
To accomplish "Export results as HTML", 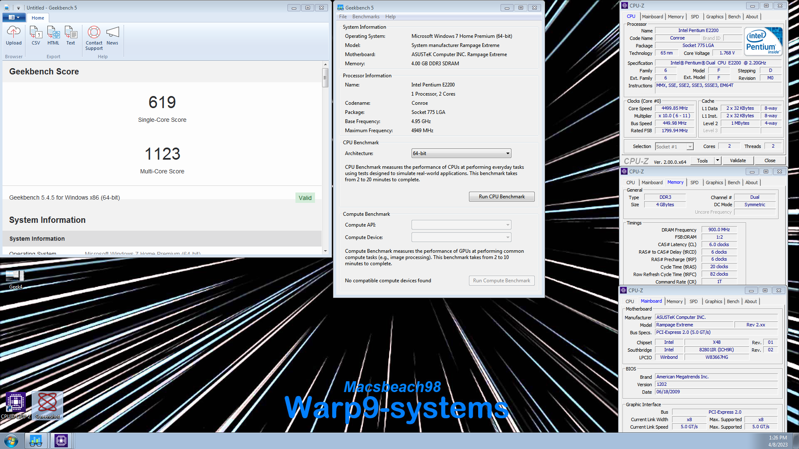I will click(53, 35).
